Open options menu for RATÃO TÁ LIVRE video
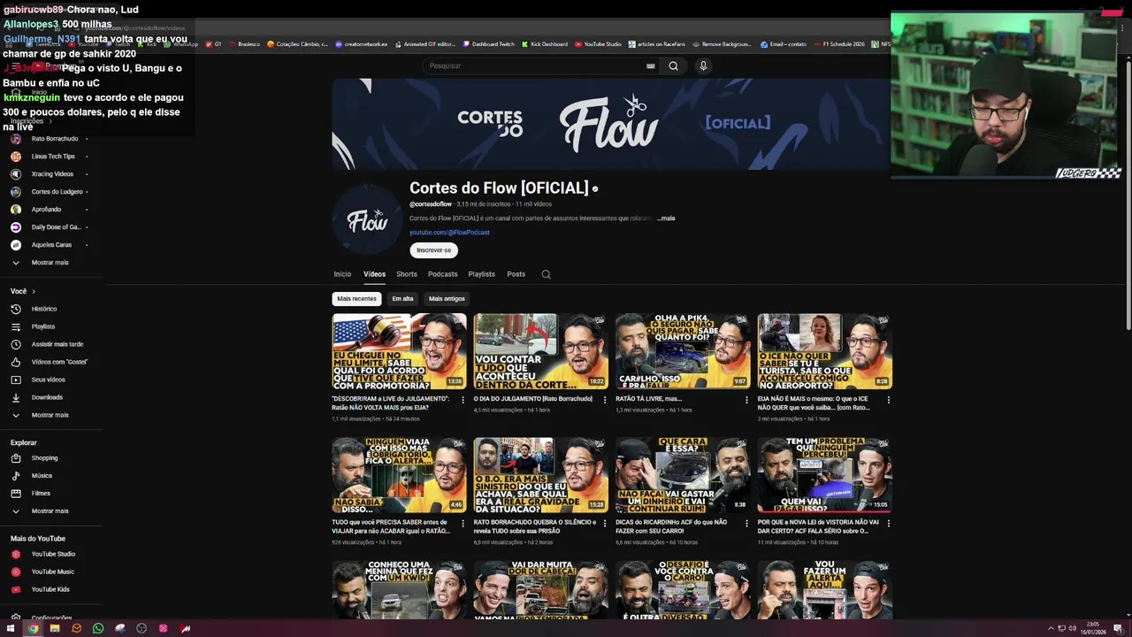 [x=746, y=400]
